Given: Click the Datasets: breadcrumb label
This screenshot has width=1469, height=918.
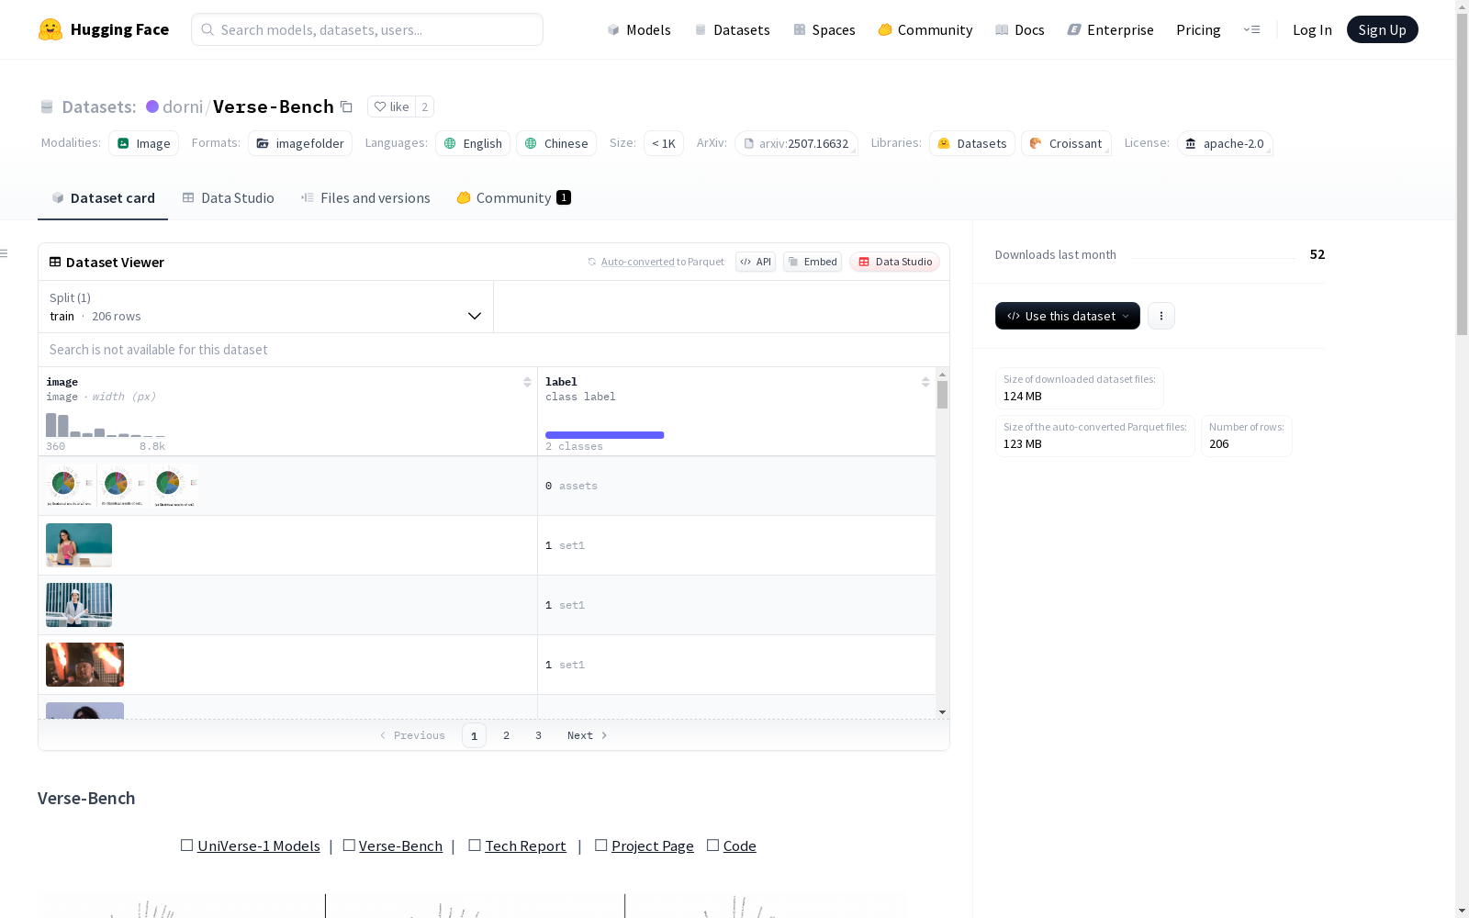Looking at the screenshot, I should (x=98, y=106).
